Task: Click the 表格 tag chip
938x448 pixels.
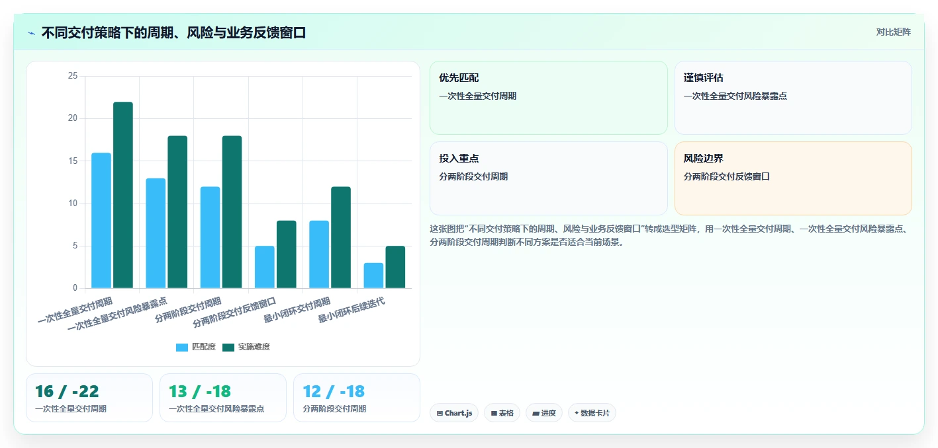Action: click(x=502, y=413)
